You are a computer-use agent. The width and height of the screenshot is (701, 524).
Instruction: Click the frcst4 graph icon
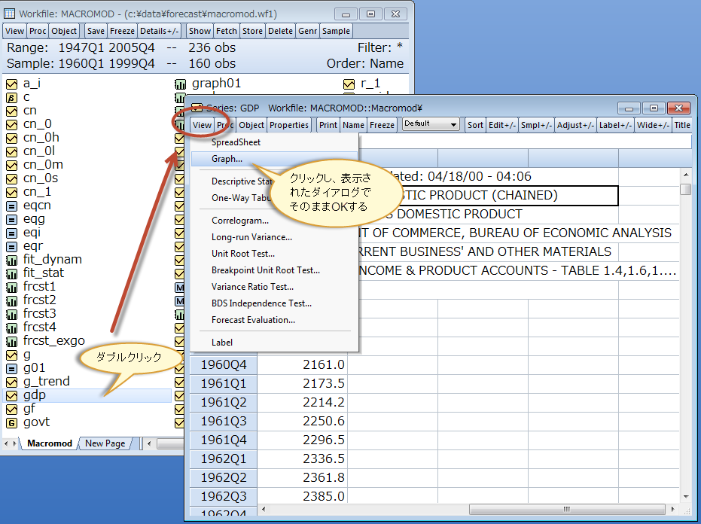(11, 327)
